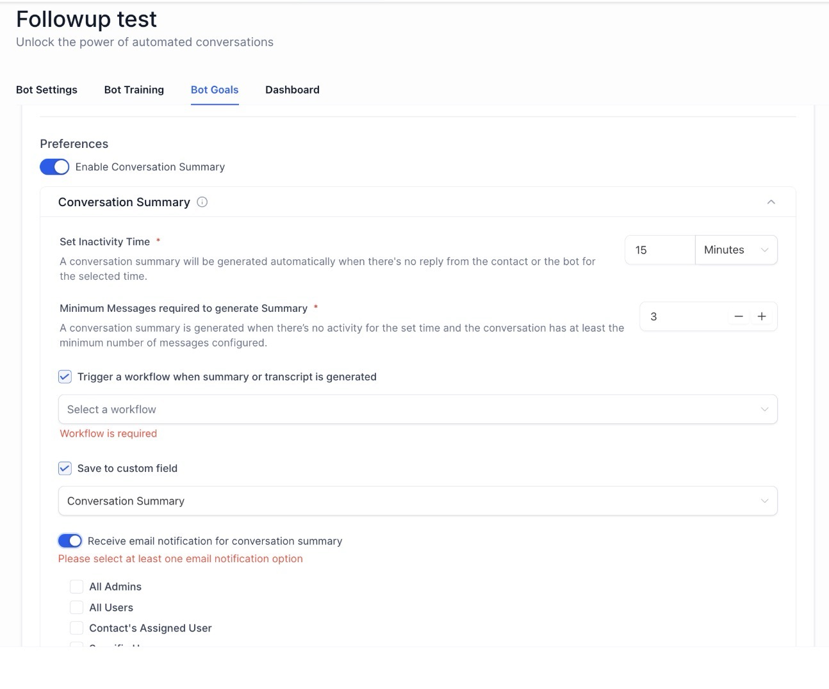The height and width of the screenshot is (689, 829).
Task: Disable email notification for conversation summary
Action: pyautogui.click(x=70, y=541)
